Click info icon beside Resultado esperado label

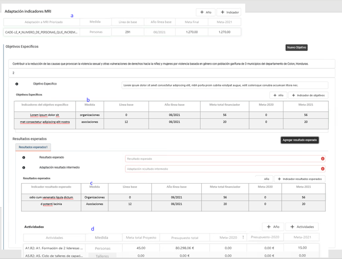(x=24, y=158)
